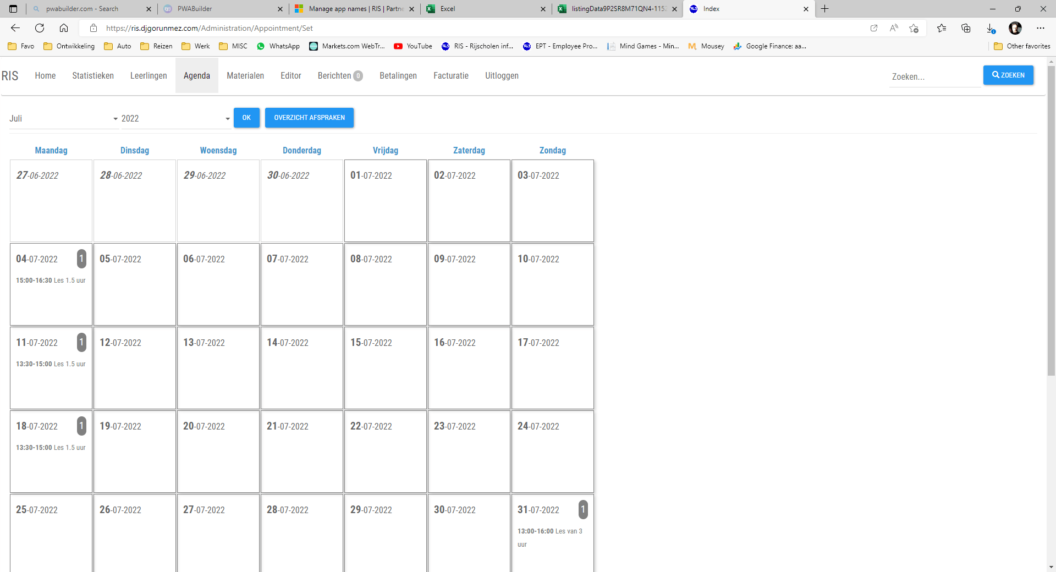Open the Ontwikkeling bookmarks folder
The width and height of the screenshot is (1056, 572).
[69, 46]
